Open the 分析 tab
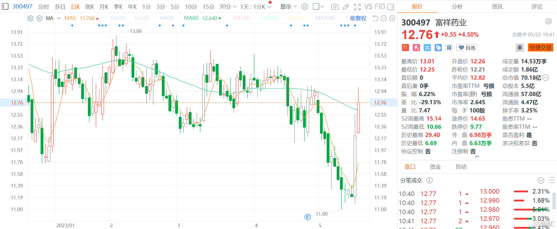 tap(457, 7)
